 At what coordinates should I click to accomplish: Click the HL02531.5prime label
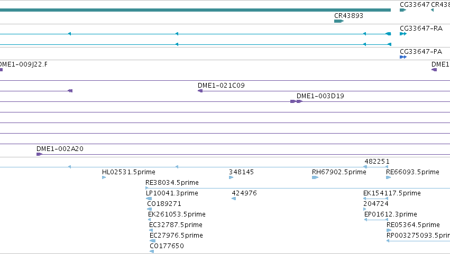pyautogui.click(x=128, y=172)
